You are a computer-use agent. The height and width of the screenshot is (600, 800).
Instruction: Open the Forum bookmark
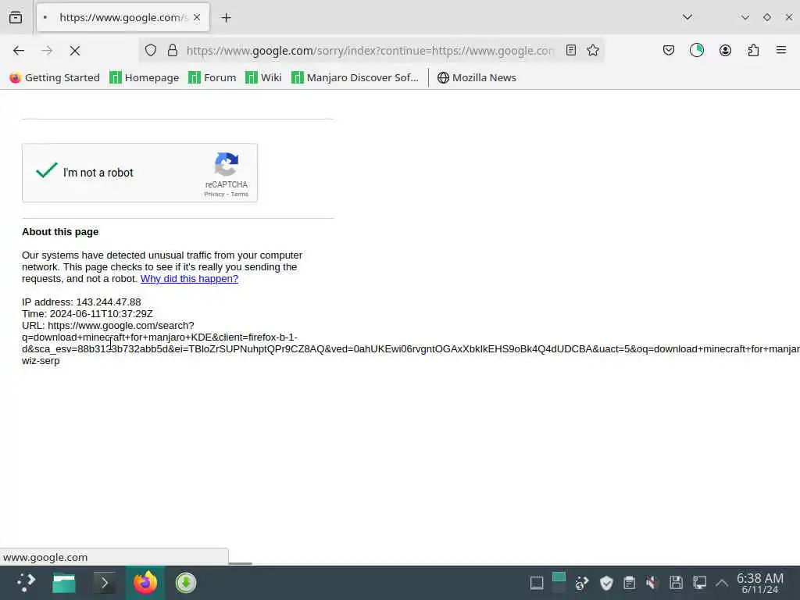[x=212, y=77]
